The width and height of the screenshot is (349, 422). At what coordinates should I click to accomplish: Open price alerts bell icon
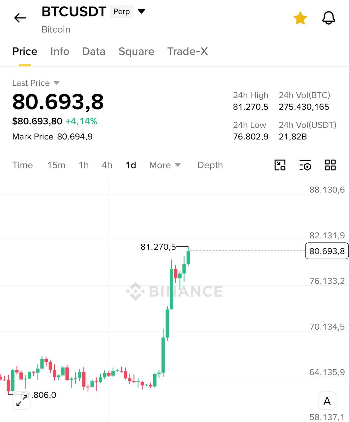(329, 18)
